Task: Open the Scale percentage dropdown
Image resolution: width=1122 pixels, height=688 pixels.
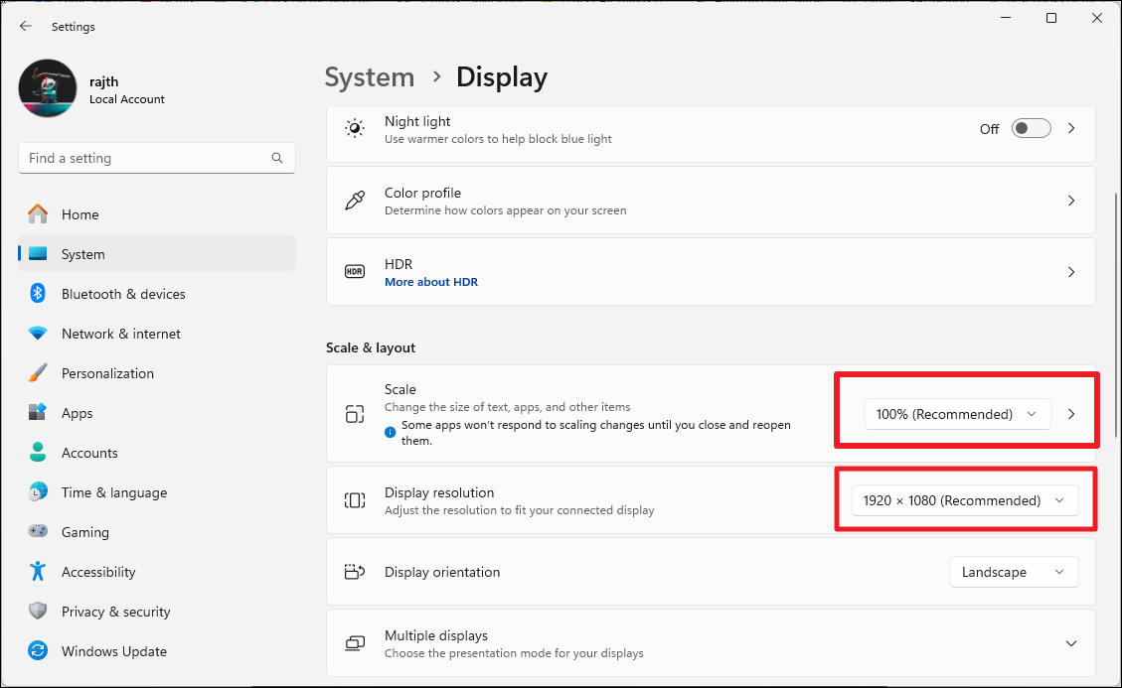Action: (x=956, y=414)
